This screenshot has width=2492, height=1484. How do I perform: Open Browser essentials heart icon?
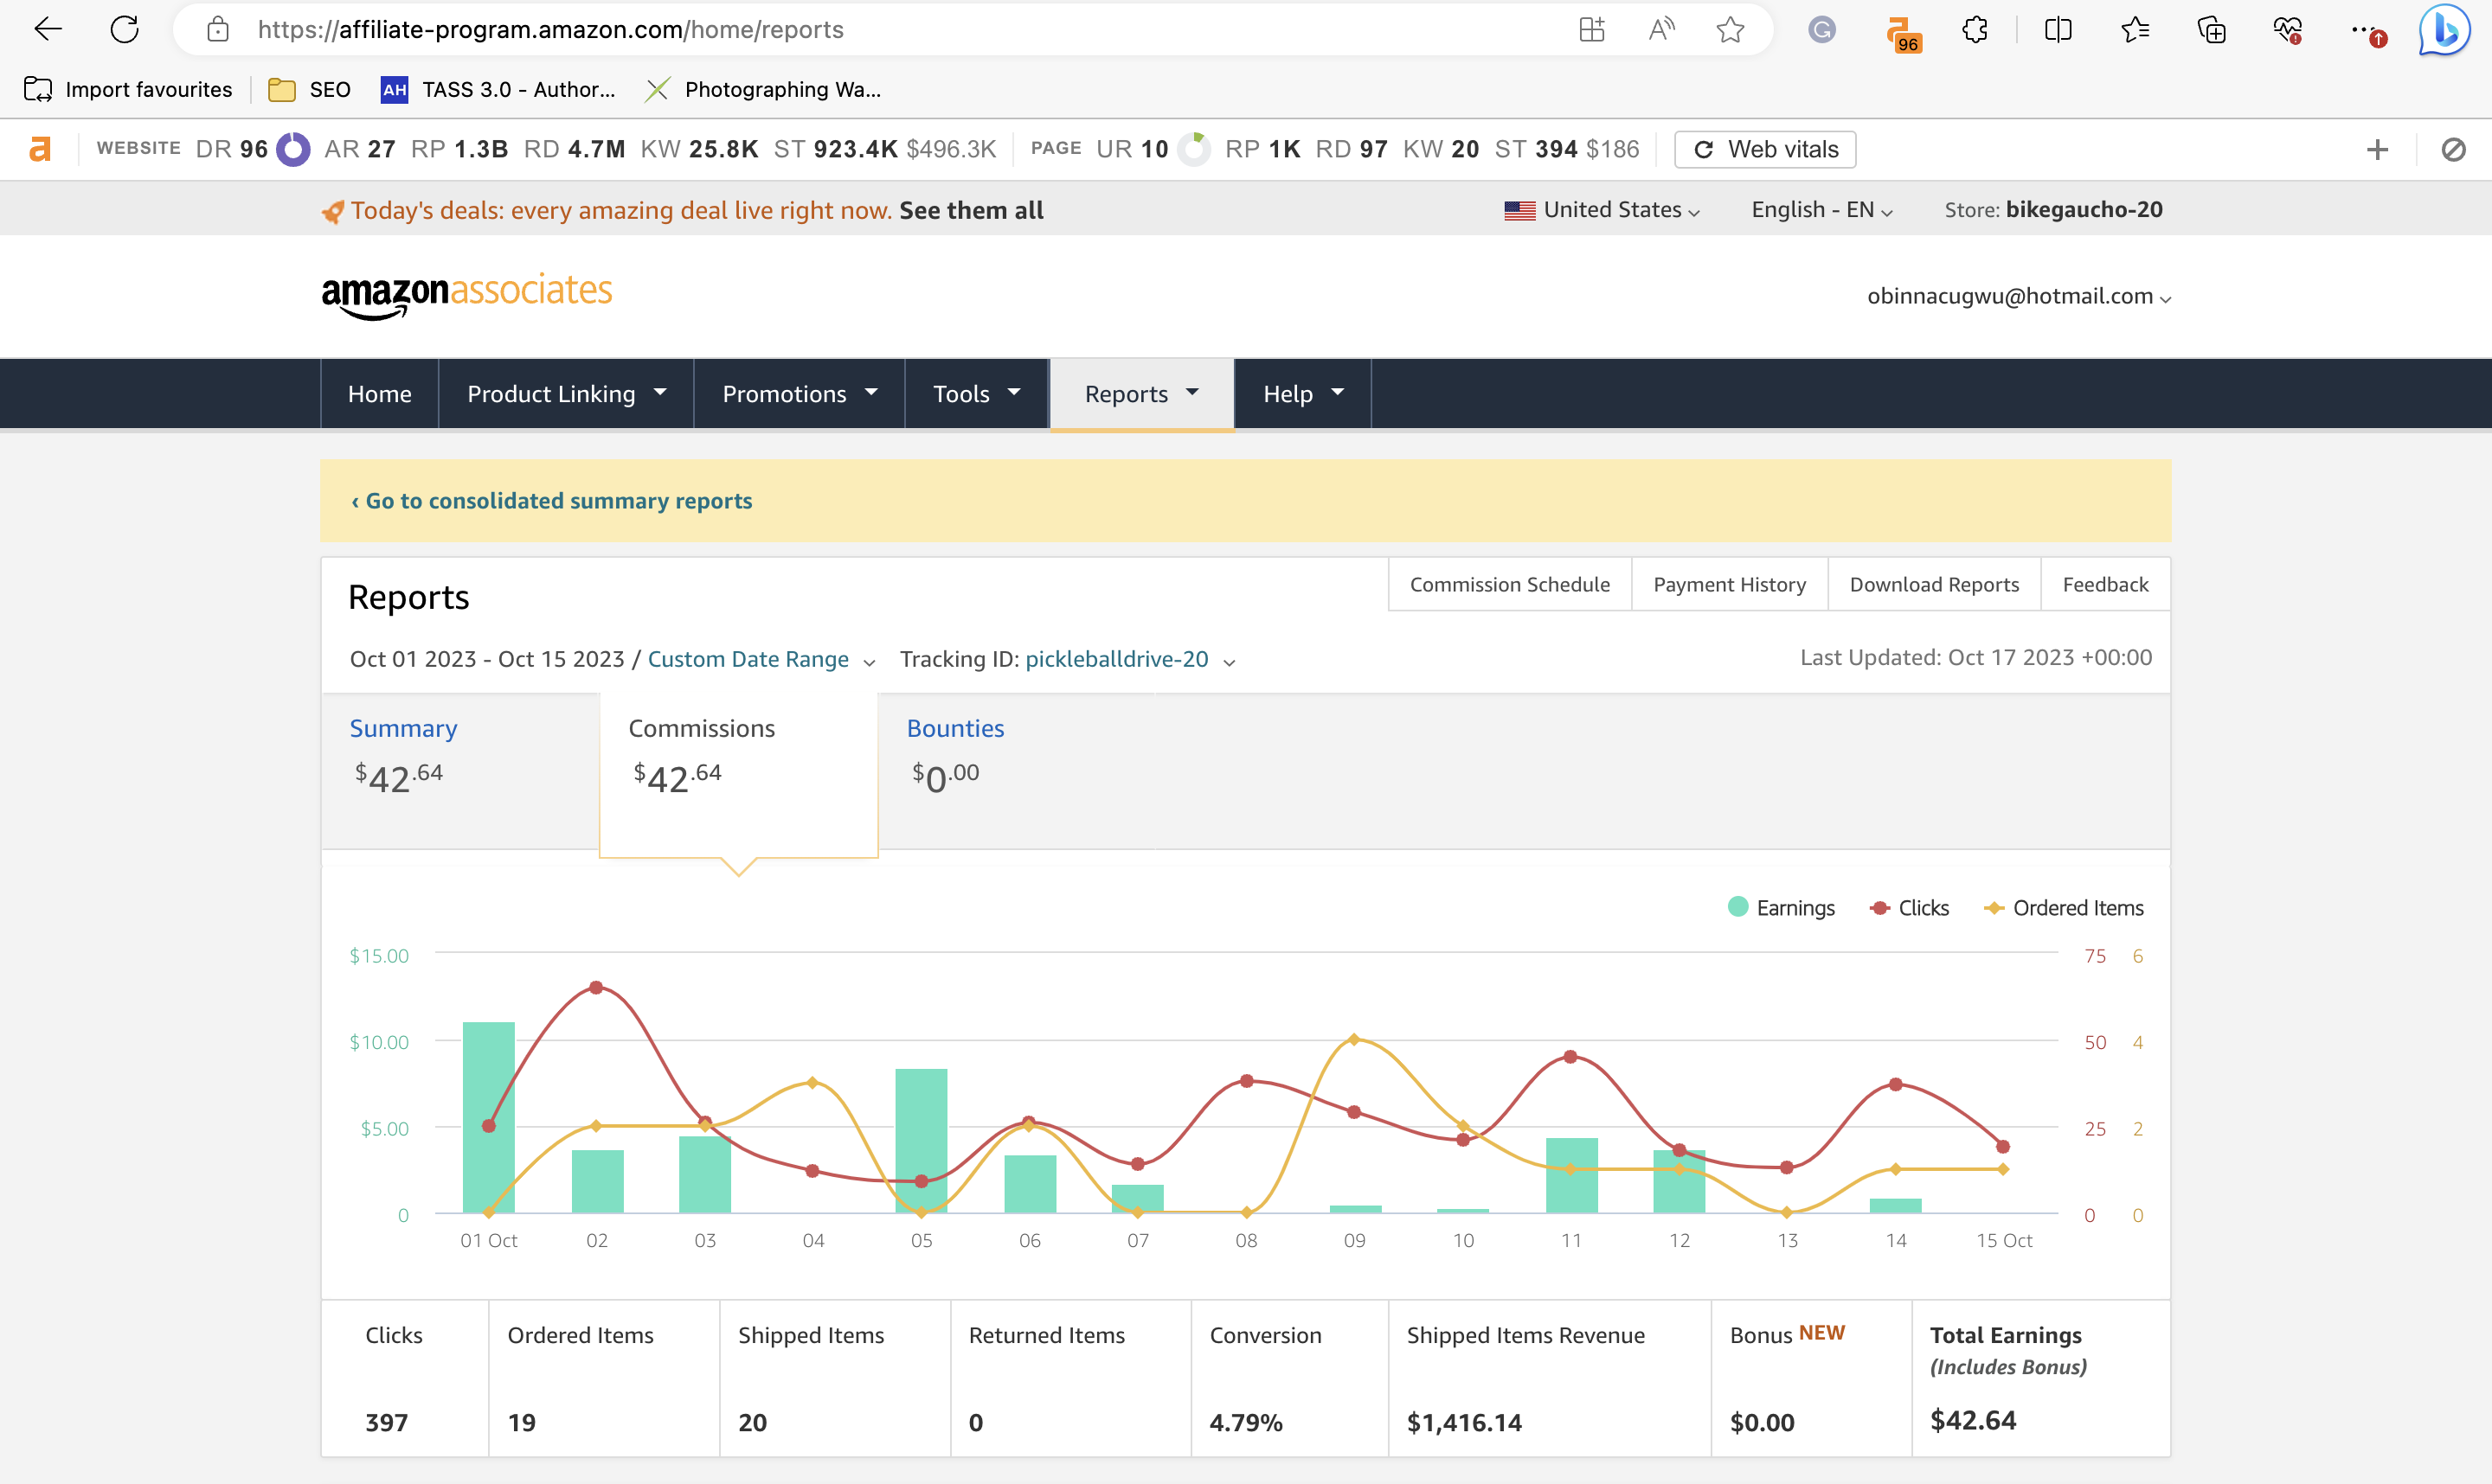pyautogui.click(x=2287, y=30)
